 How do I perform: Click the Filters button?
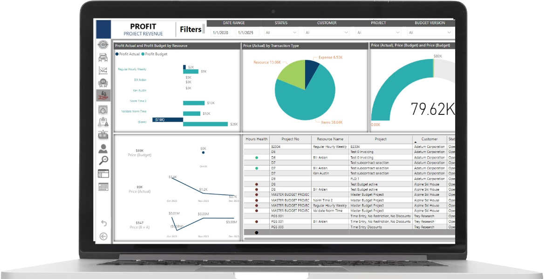[191, 29]
